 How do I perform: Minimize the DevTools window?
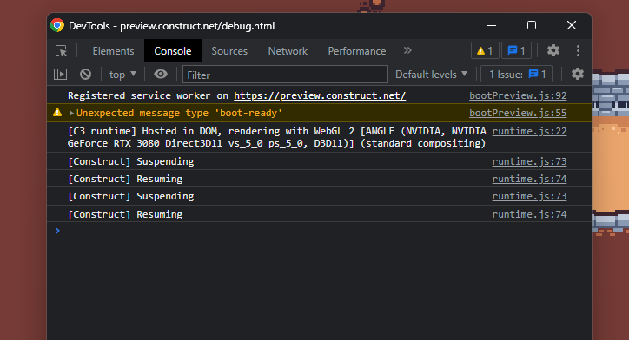492,26
